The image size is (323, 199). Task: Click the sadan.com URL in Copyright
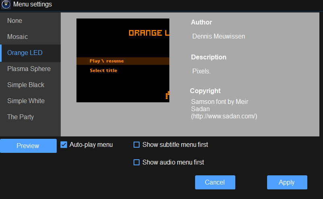point(224,116)
